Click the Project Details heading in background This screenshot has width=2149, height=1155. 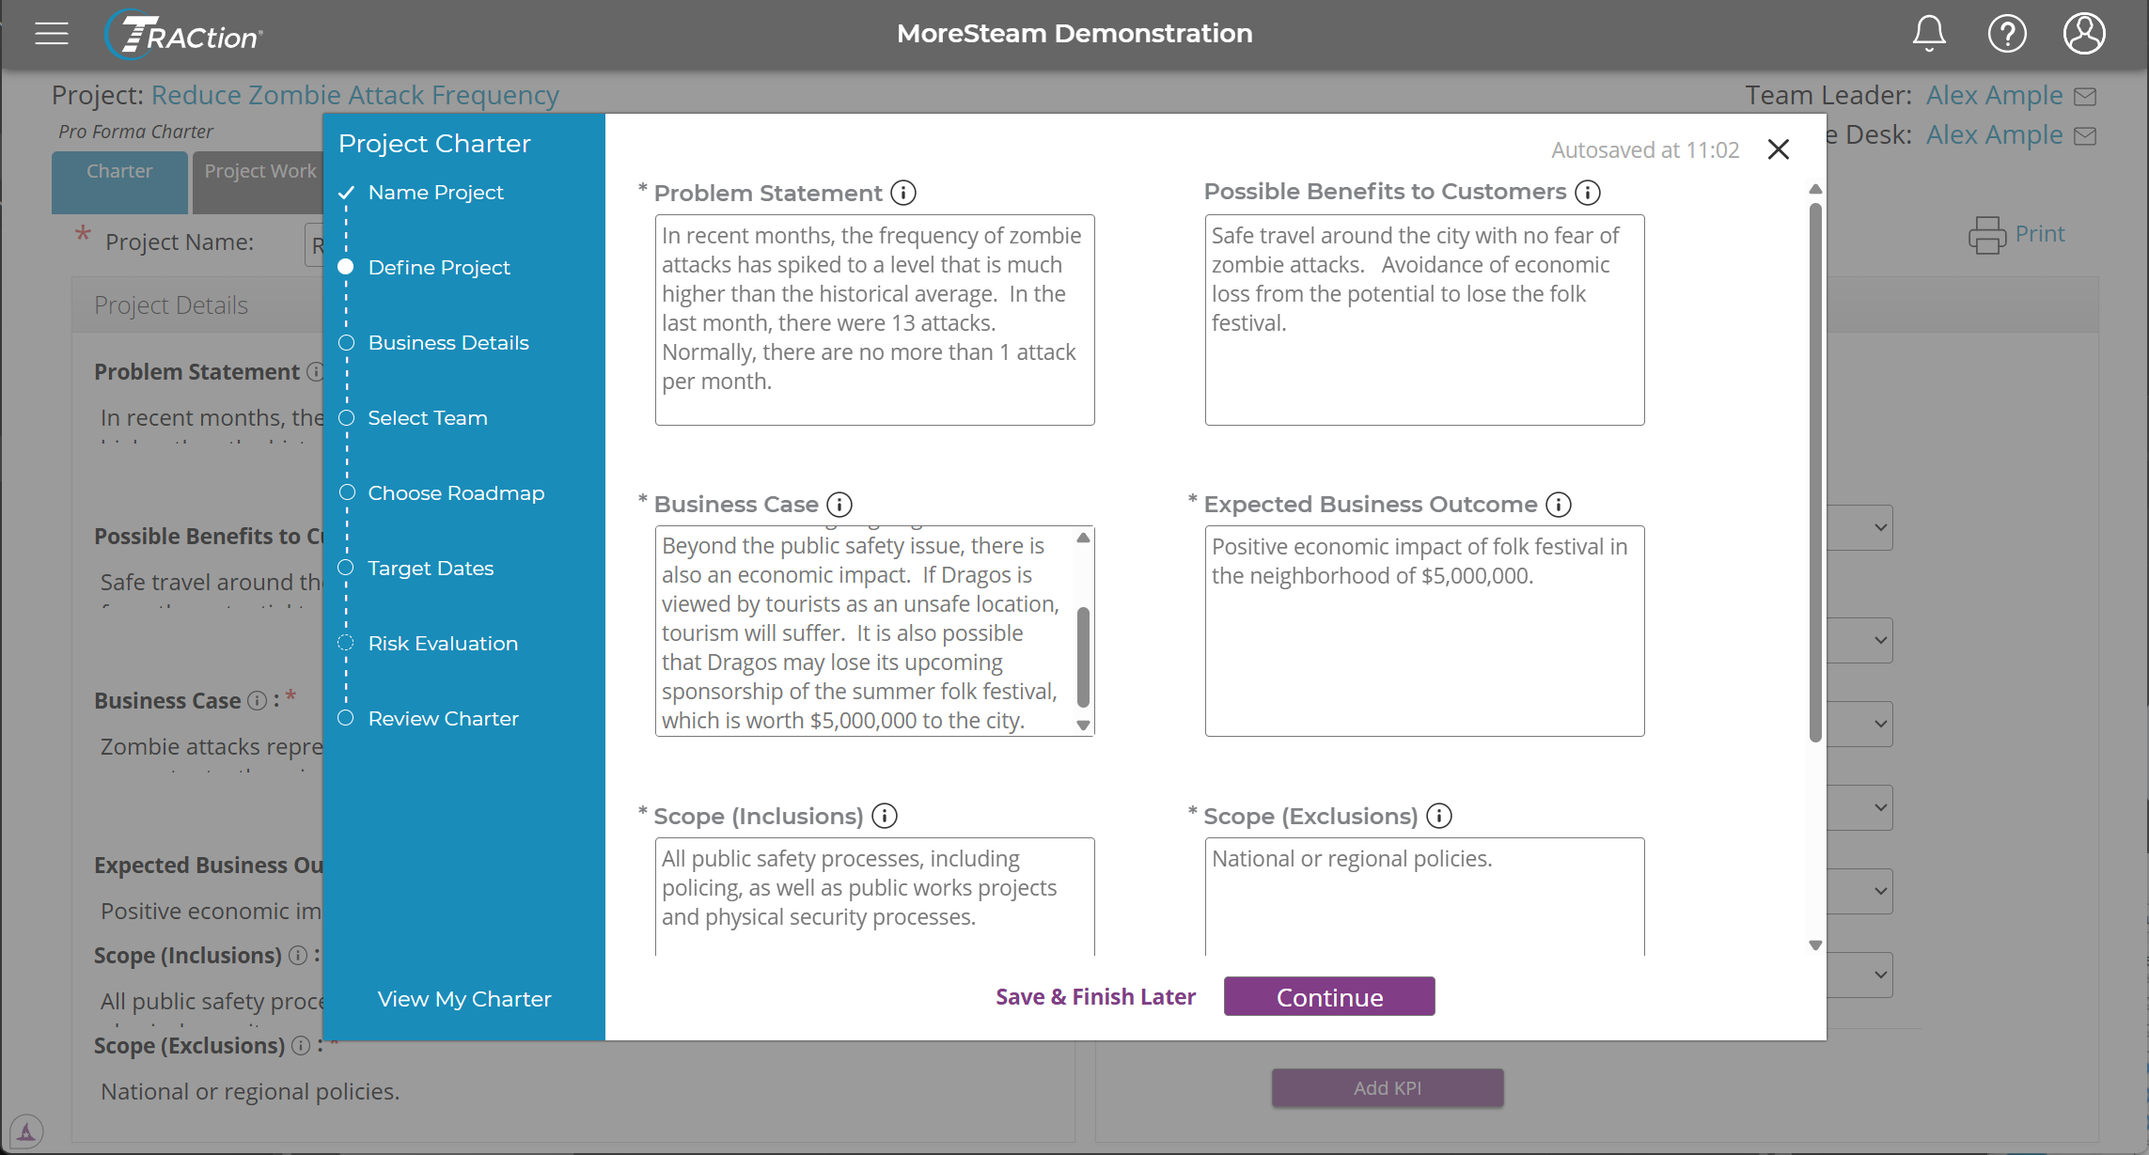click(171, 305)
